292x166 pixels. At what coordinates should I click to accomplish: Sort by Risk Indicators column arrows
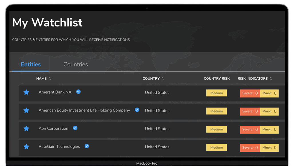coord(271,79)
